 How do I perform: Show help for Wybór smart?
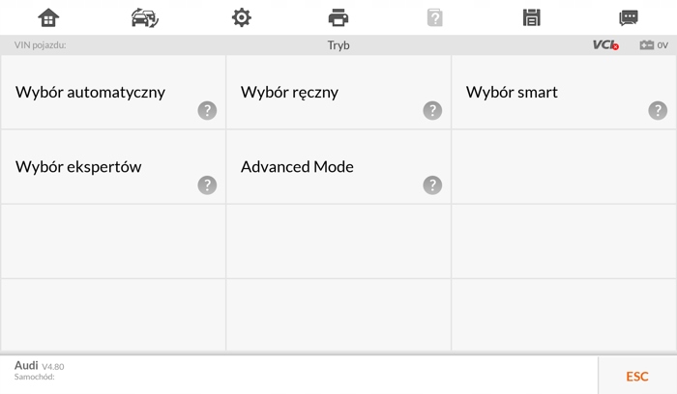658,111
